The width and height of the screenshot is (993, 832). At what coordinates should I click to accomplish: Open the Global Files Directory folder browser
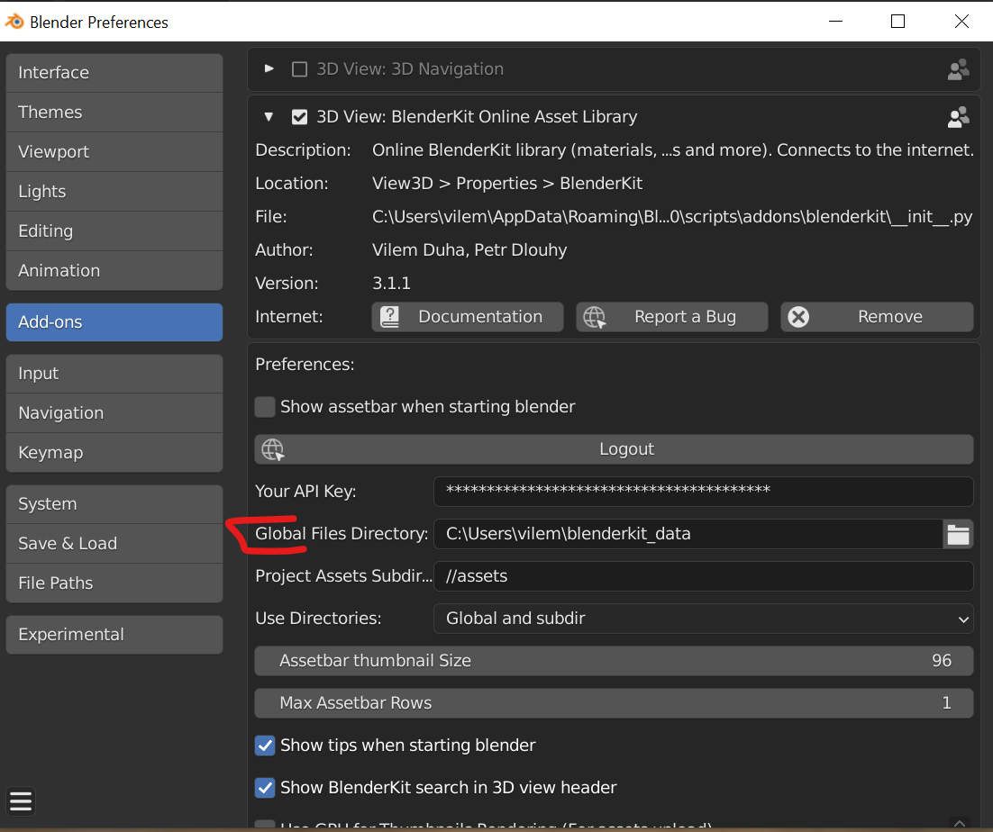tap(958, 533)
